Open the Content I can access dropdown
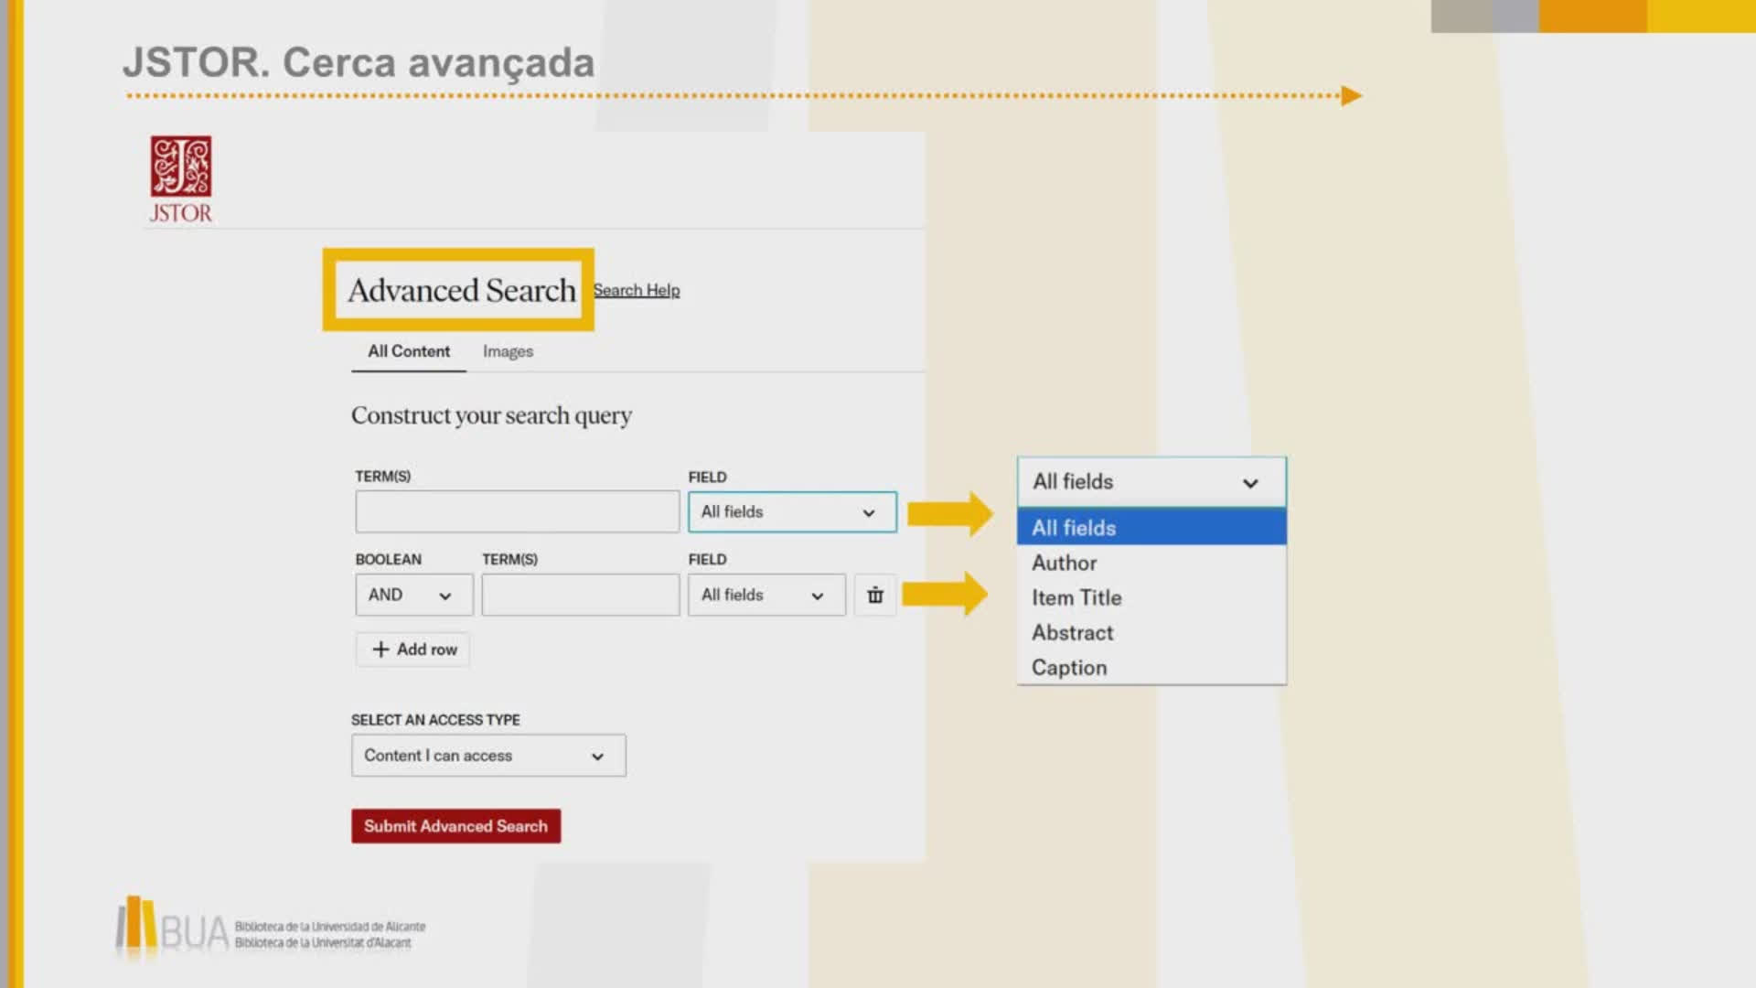 [488, 756]
